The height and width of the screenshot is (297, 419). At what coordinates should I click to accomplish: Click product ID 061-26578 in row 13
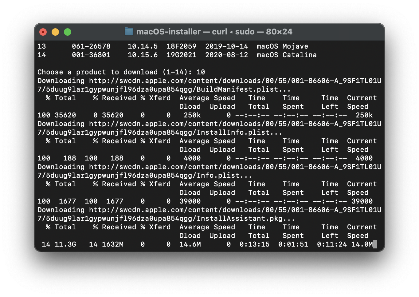click(91, 46)
